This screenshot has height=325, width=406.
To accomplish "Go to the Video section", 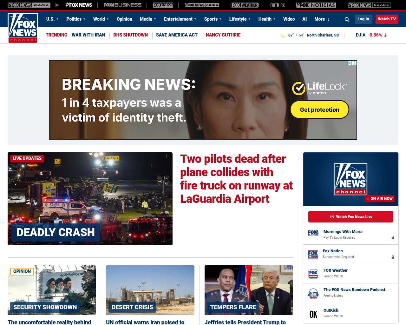I will 289,19.
